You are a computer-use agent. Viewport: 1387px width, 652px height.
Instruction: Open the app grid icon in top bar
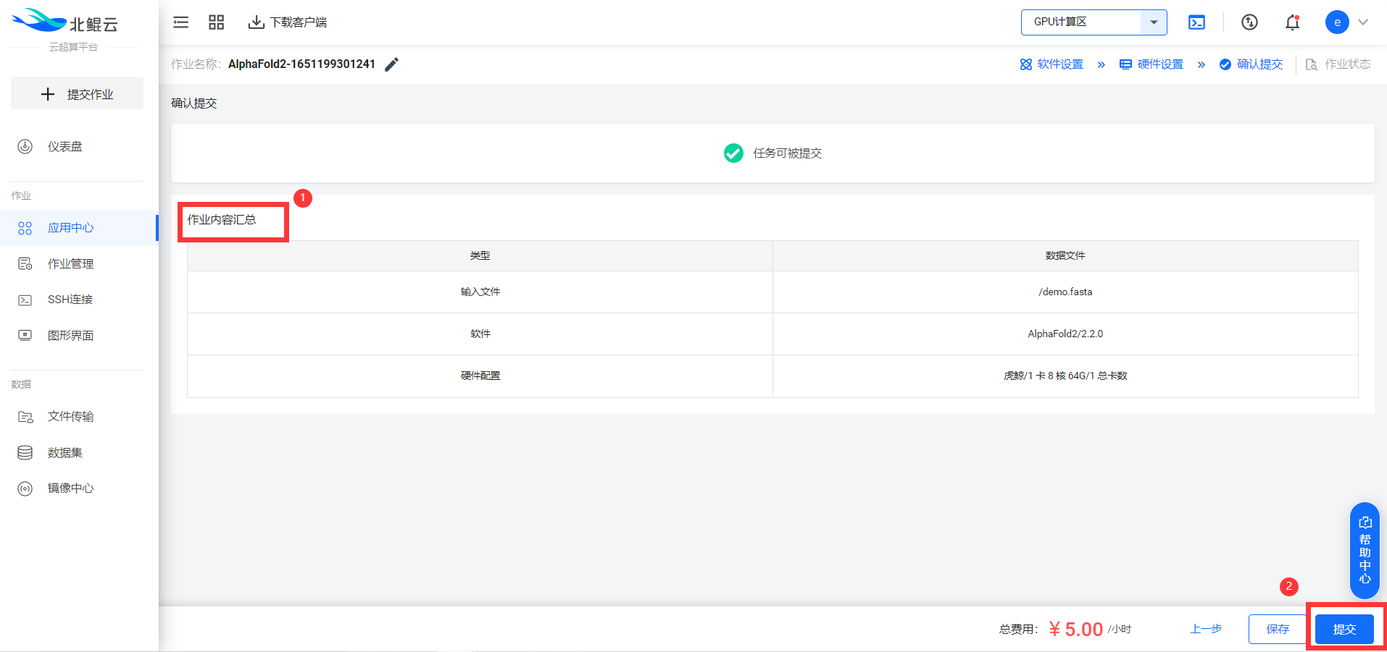coord(216,22)
